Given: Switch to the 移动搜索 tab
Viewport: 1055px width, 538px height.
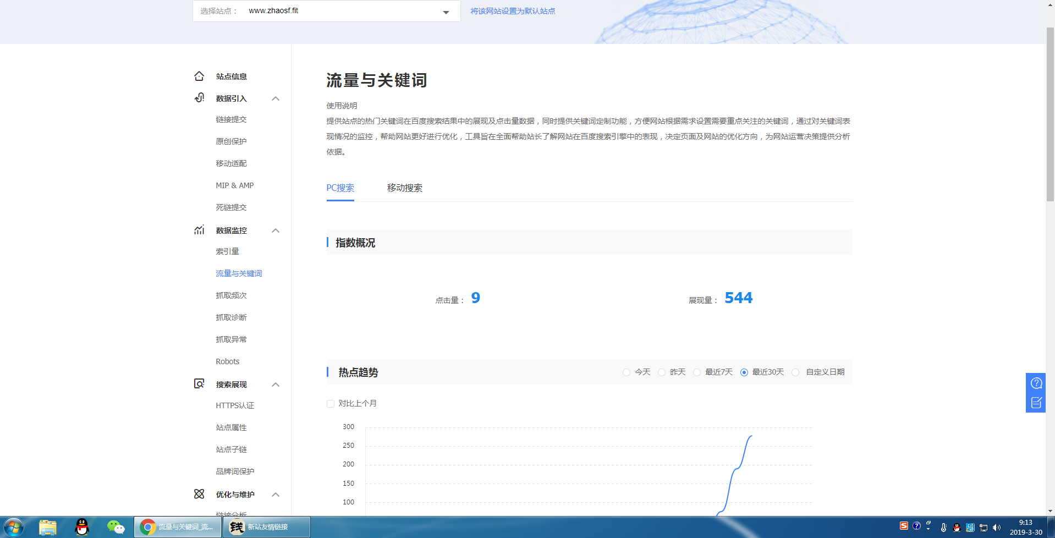Looking at the screenshot, I should tap(404, 188).
